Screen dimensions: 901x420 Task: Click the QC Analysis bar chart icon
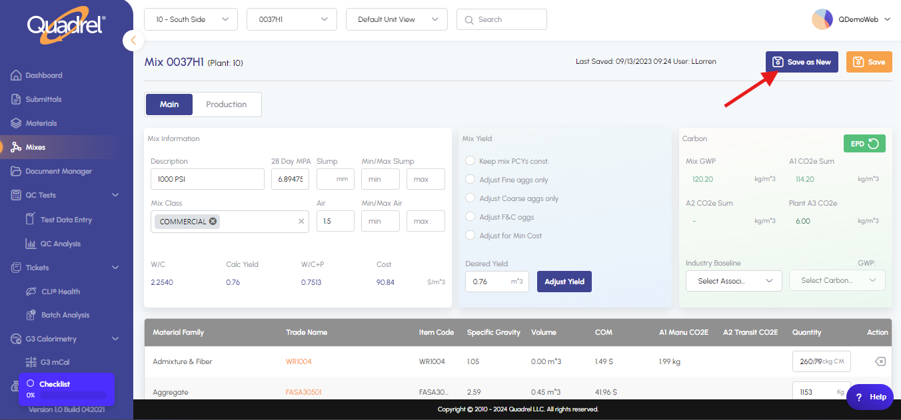[x=30, y=244]
